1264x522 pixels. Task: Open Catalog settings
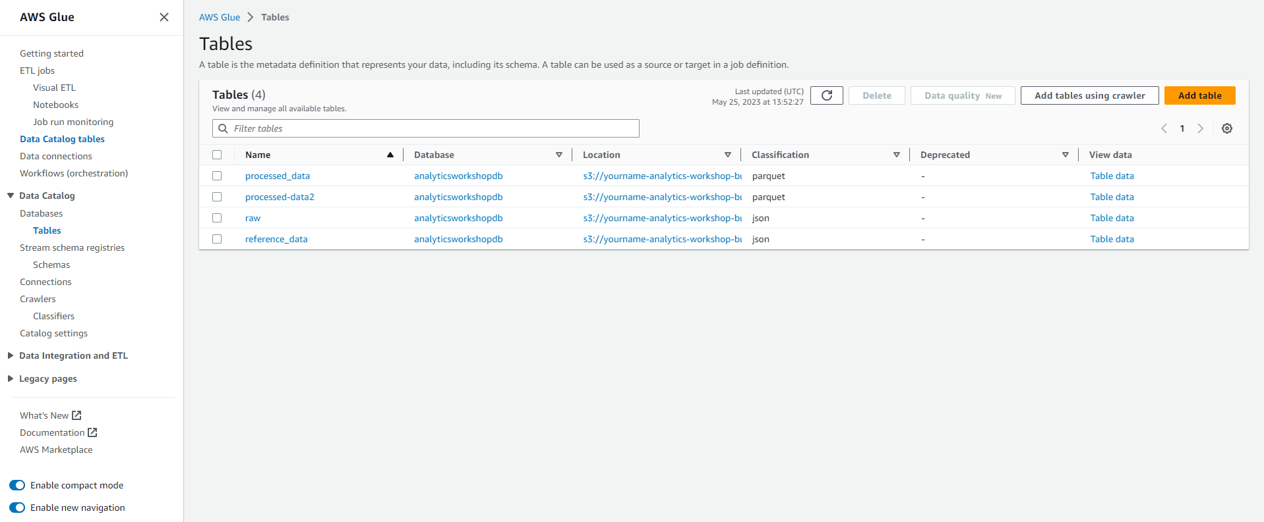[x=53, y=333]
